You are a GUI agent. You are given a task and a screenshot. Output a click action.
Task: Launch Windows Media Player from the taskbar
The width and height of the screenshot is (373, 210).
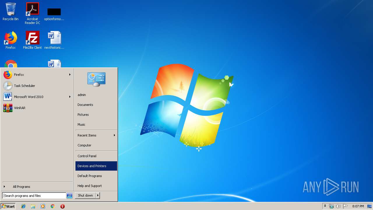coord(43,206)
